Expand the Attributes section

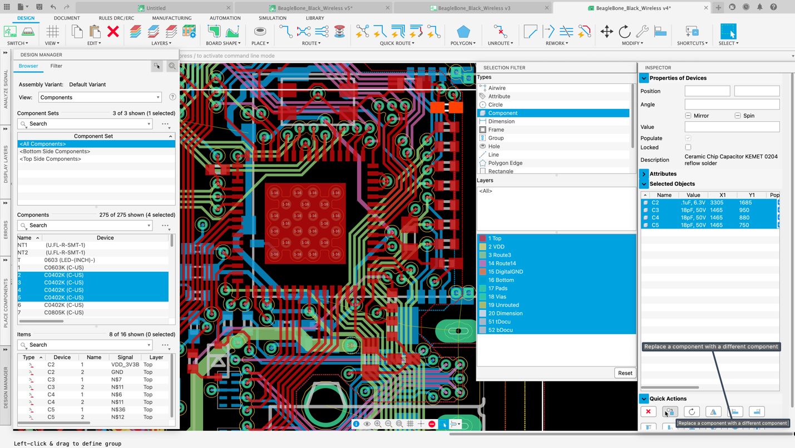pyautogui.click(x=644, y=174)
